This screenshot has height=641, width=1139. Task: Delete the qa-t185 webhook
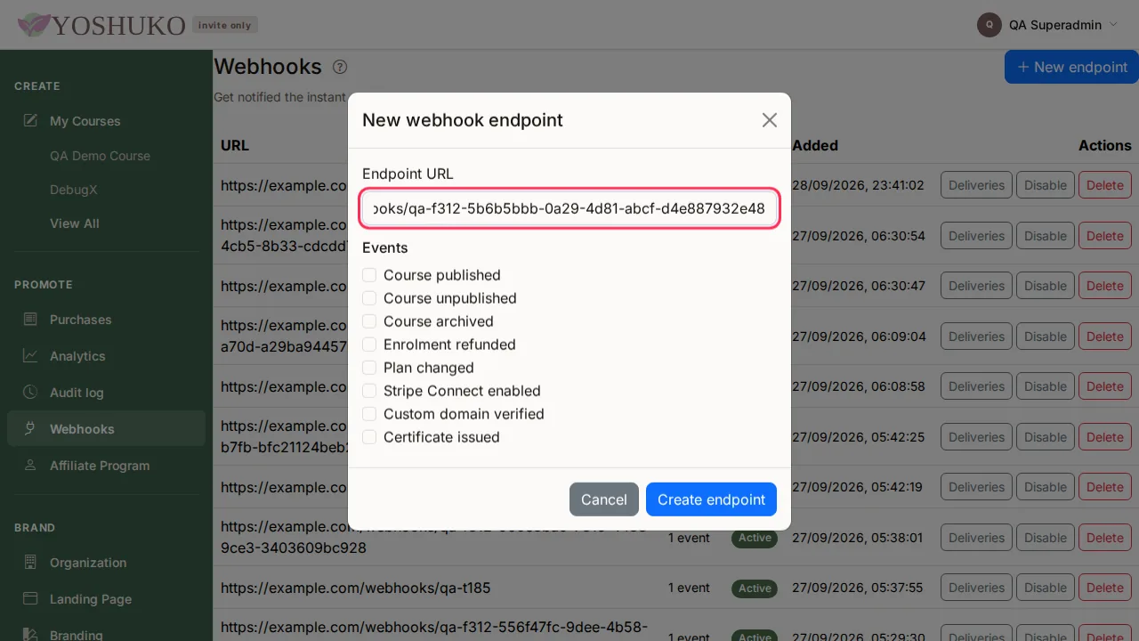pos(1105,588)
